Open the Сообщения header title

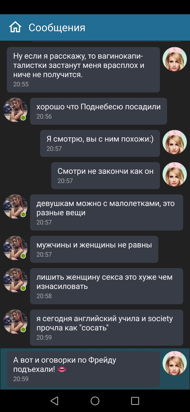(57, 27)
